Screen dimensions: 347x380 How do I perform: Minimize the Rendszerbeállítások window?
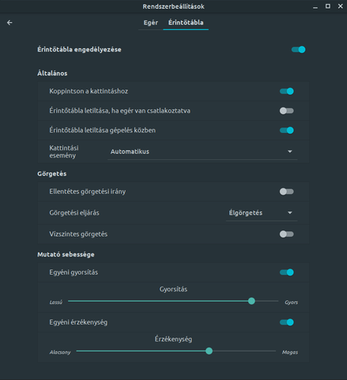click(x=315, y=6)
